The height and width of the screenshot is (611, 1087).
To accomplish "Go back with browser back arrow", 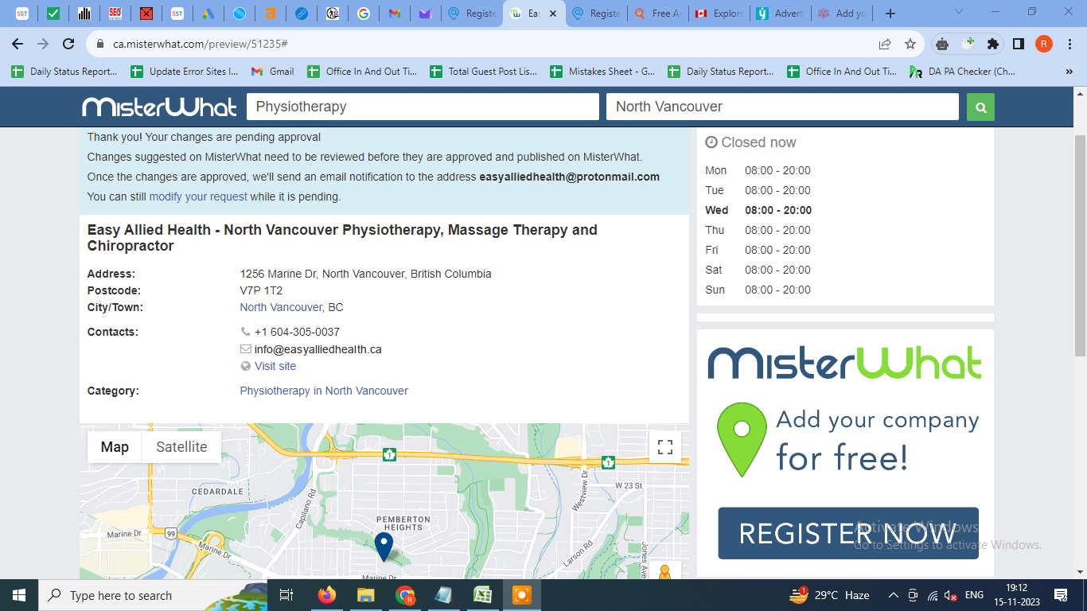I will (18, 44).
